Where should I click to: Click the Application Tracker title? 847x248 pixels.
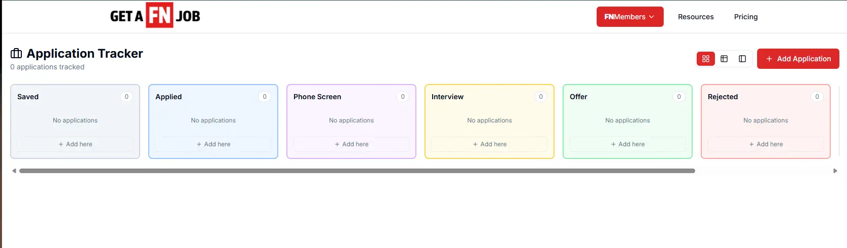click(85, 53)
